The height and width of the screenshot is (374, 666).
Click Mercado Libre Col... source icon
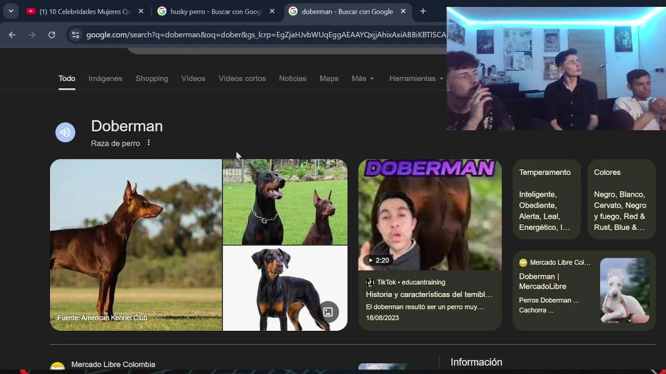click(x=523, y=262)
